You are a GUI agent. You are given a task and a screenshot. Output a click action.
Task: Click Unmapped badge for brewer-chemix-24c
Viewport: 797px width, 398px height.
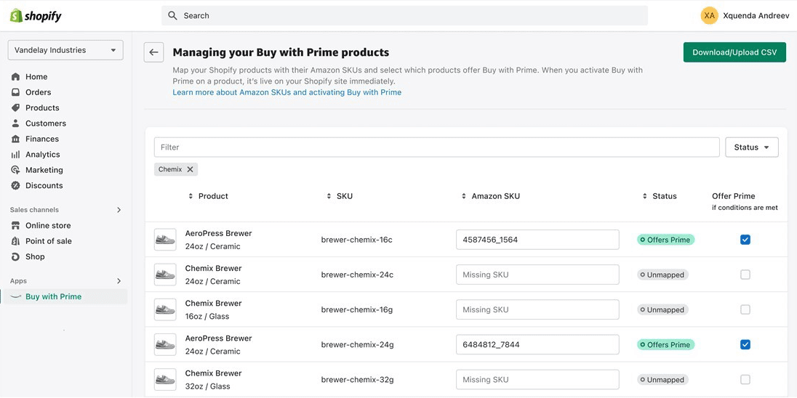click(x=662, y=275)
